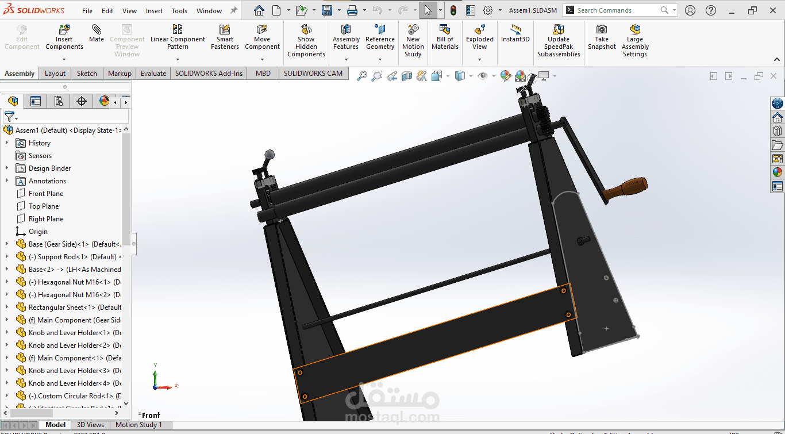The width and height of the screenshot is (785, 434).
Task: Open the user login account icon
Action: coord(690,10)
